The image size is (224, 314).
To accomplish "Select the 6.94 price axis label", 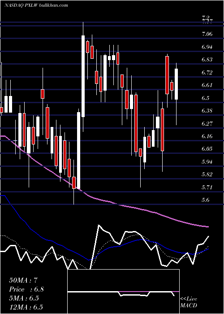I will 207,47.
